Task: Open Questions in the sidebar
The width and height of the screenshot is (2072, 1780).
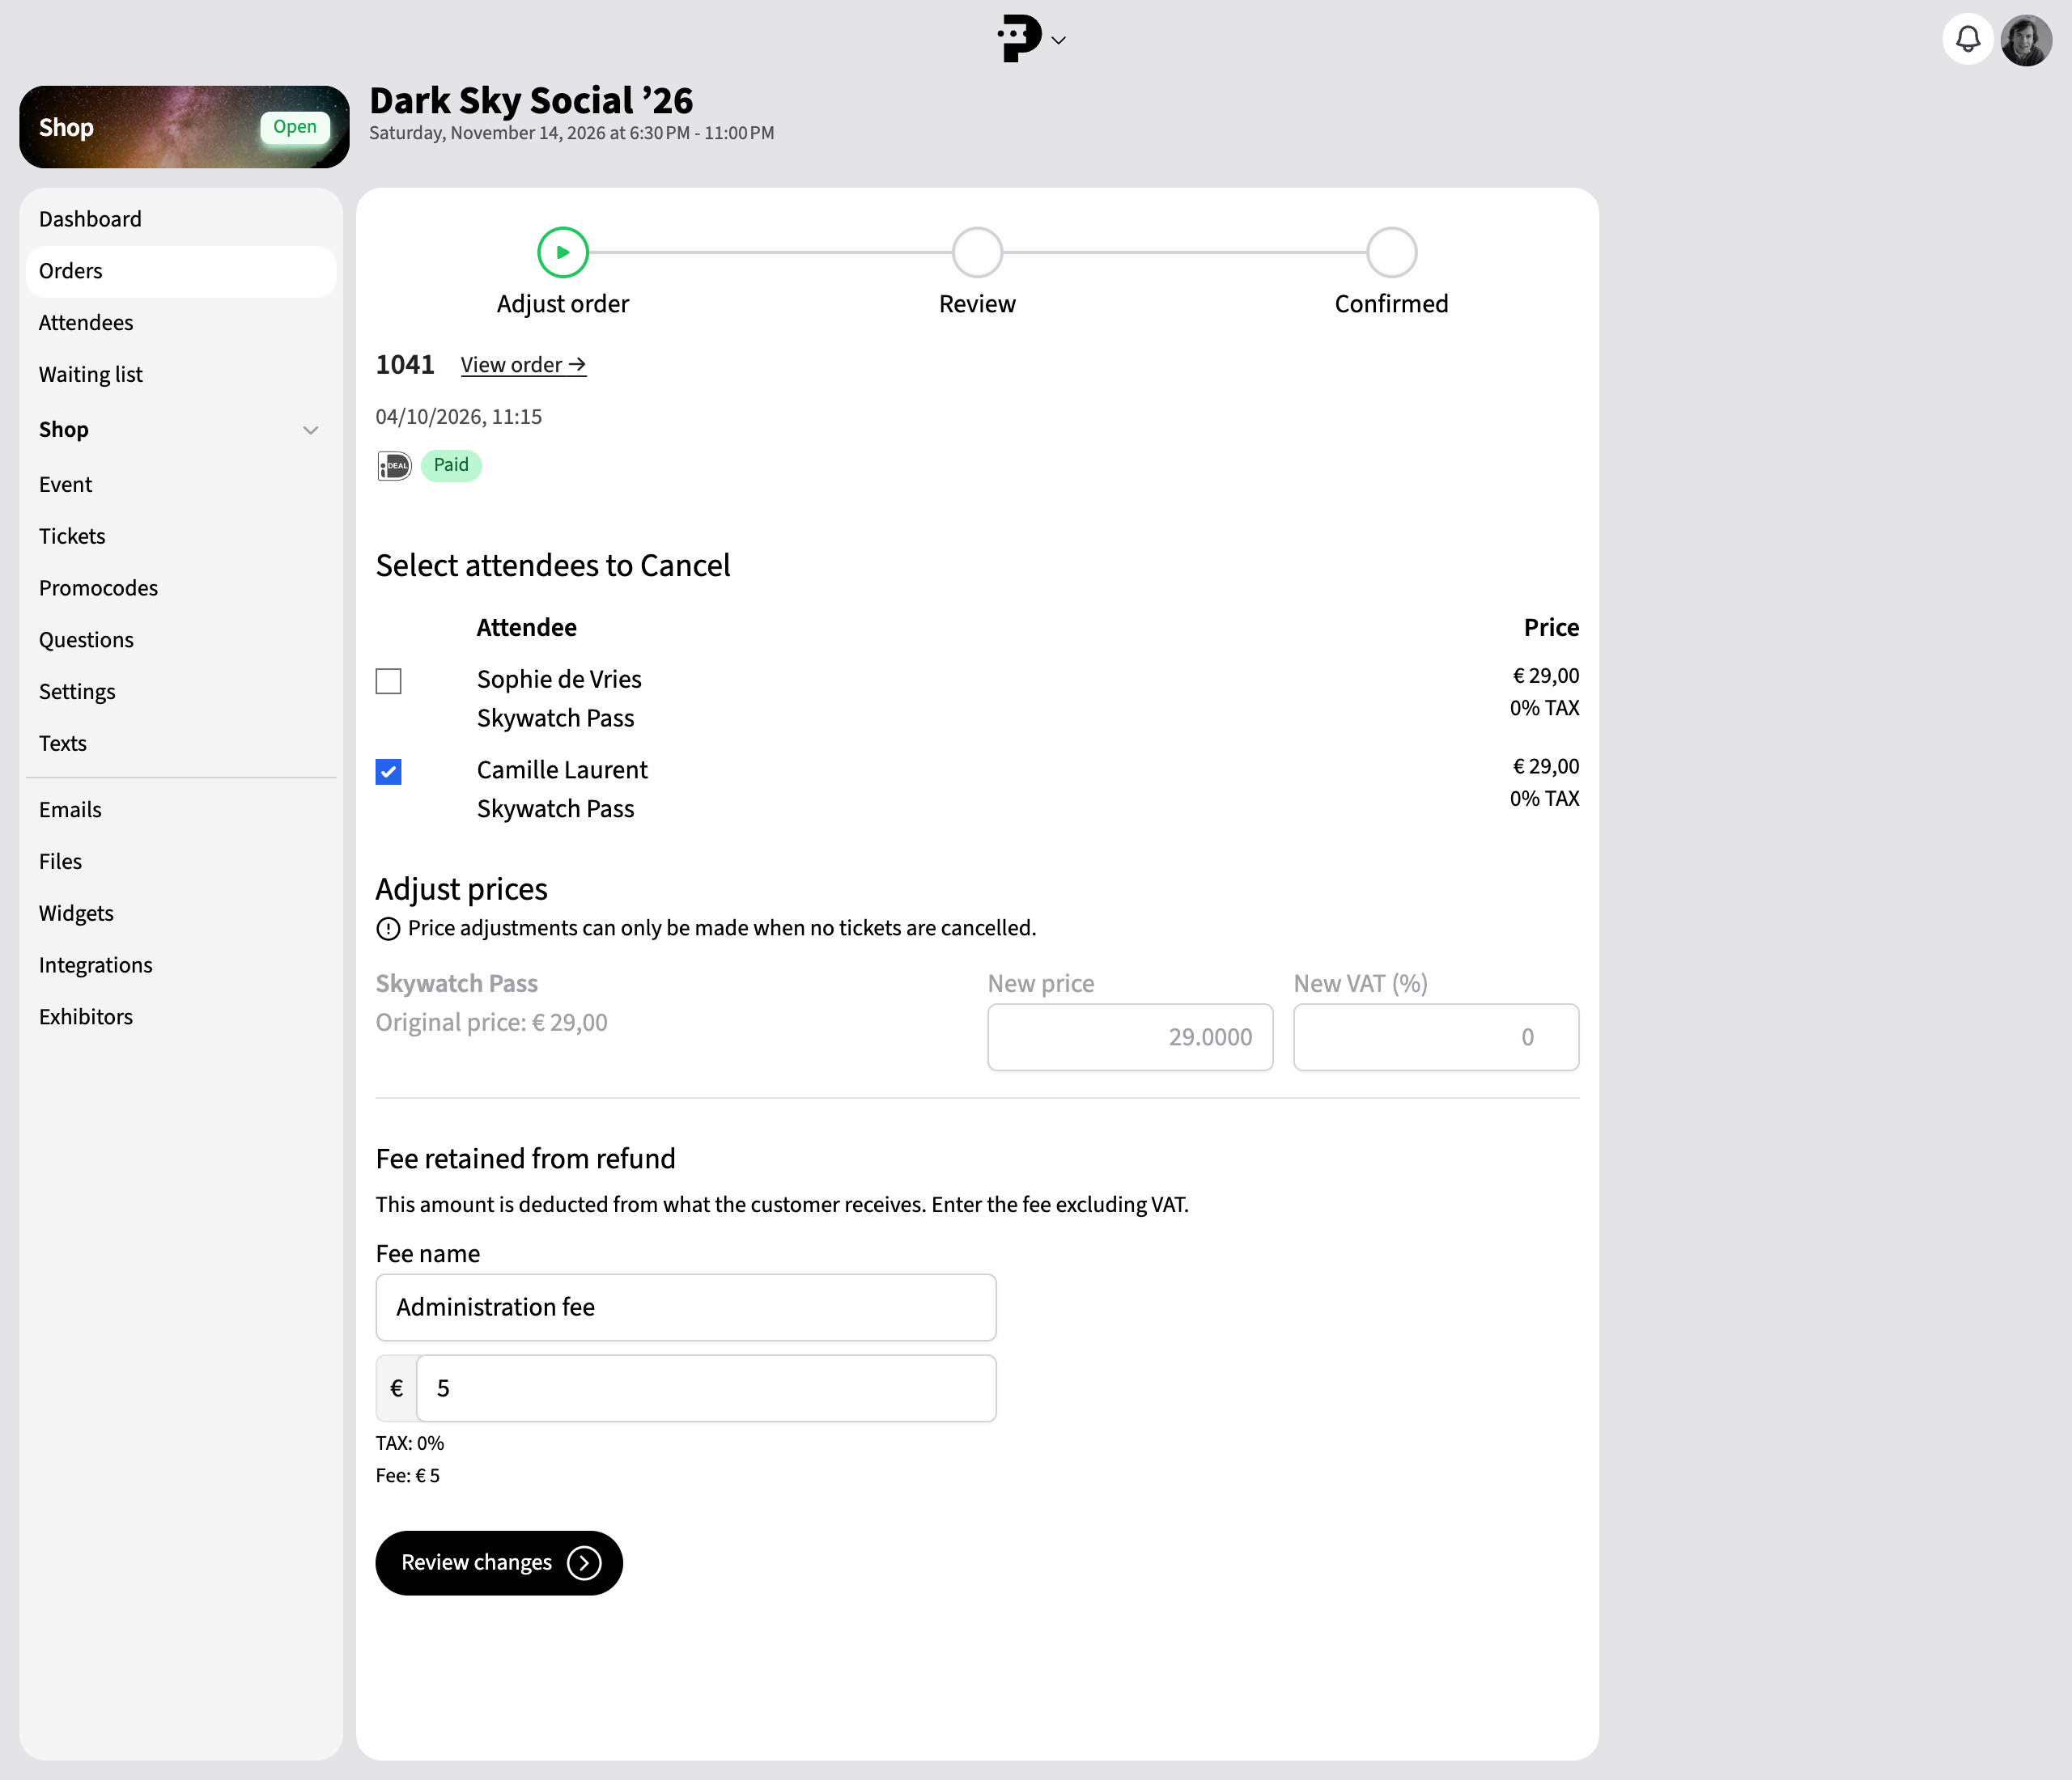Action: point(181,641)
